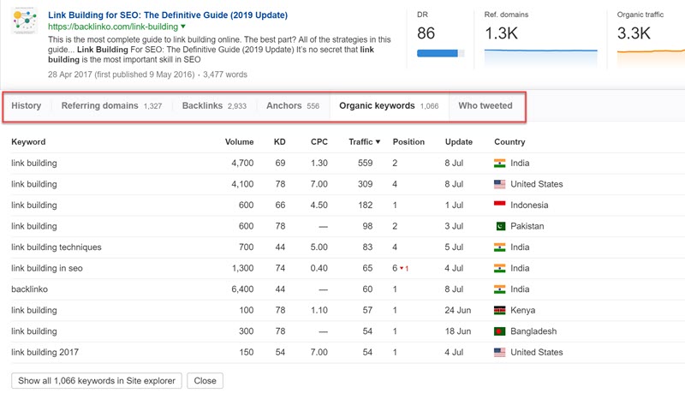Click the article thumbnail image
This screenshot has width=685, height=393.
pos(25,20)
